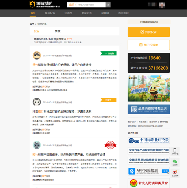Click 首页 in the breadcrumb
Screen dimensions: 187x188
pyautogui.click(x=32, y=24)
